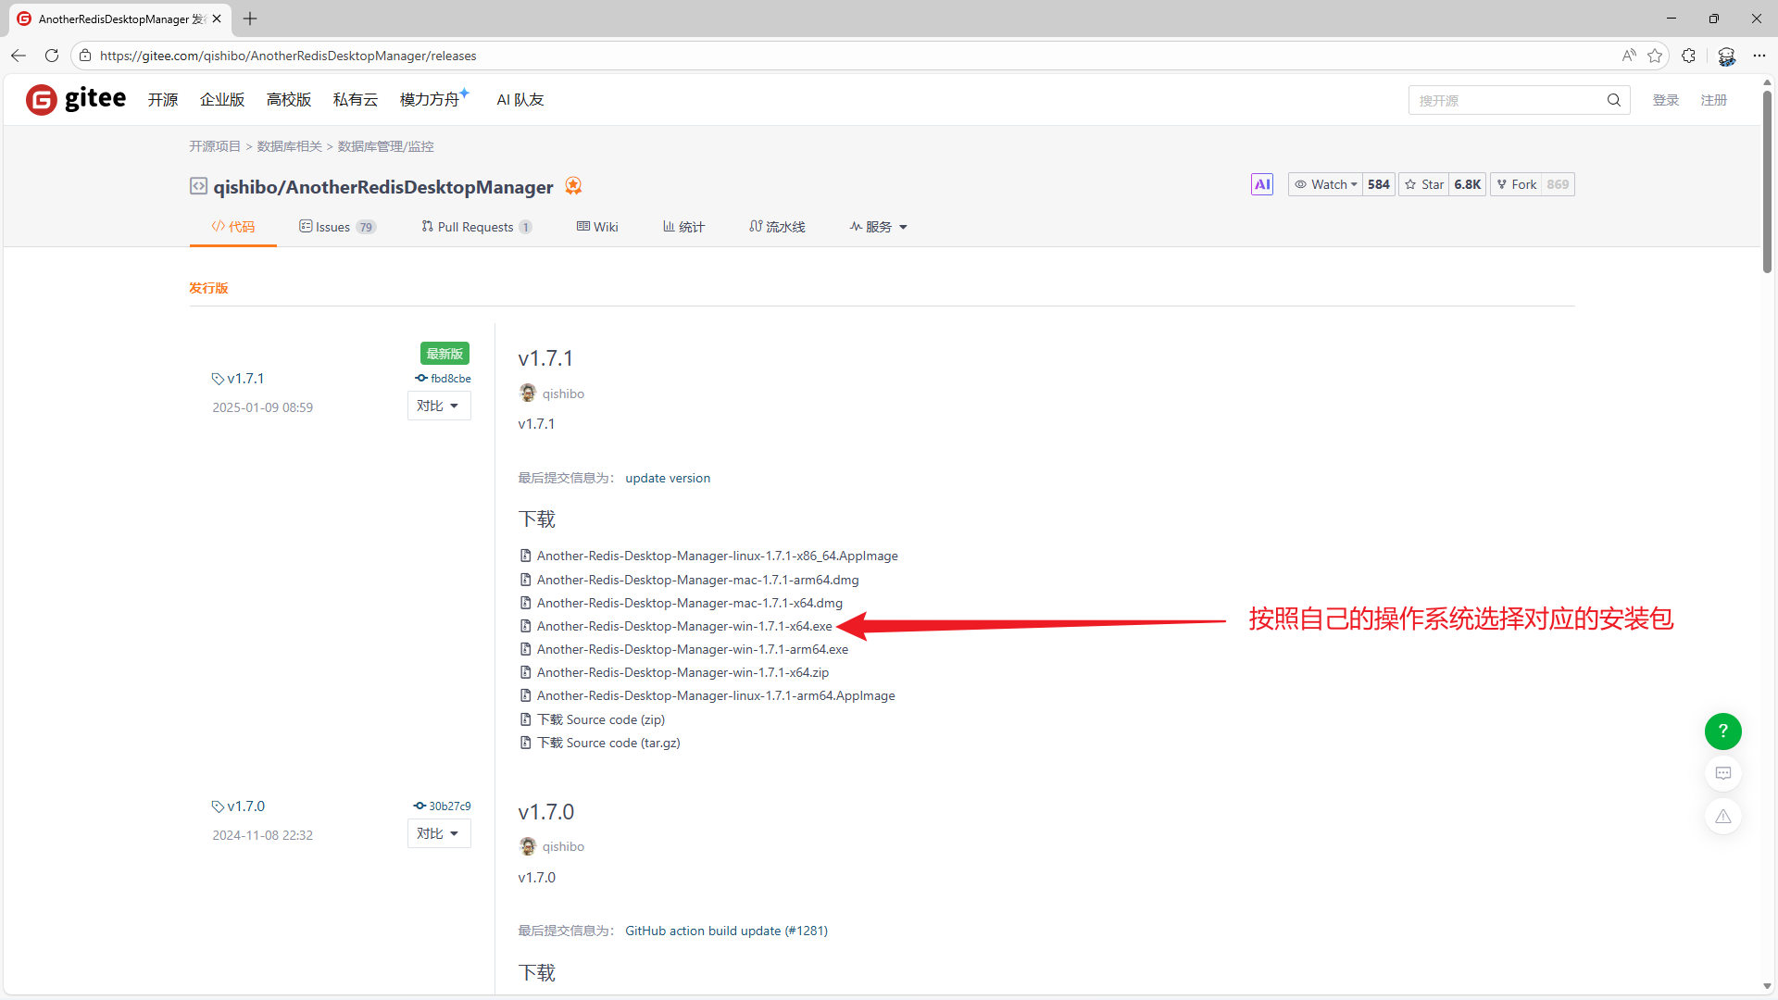Viewport: 1778px width, 1000px height.
Task: Click the recommended project medal icon
Action: point(573,186)
